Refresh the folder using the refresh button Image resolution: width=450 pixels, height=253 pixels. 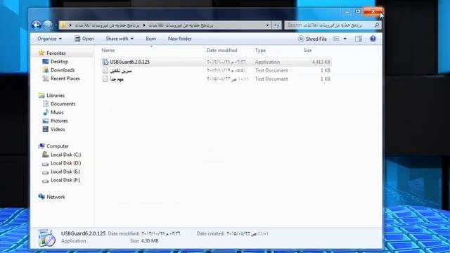tap(276, 25)
